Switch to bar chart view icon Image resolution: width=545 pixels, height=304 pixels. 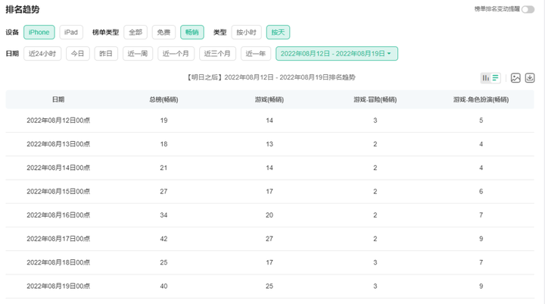485,77
